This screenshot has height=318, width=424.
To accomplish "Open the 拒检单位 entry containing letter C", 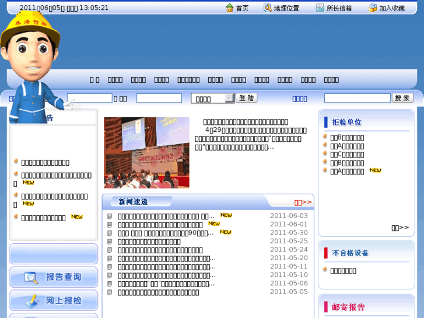I will pyautogui.click(x=347, y=155).
